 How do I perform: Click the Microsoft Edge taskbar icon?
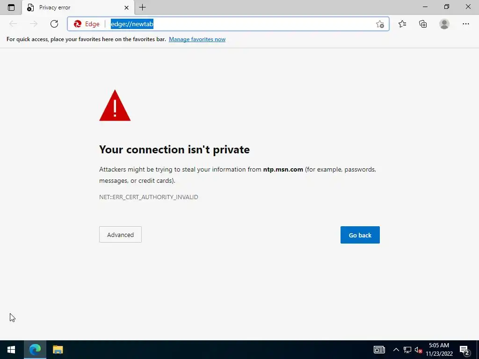click(x=35, y=350)
